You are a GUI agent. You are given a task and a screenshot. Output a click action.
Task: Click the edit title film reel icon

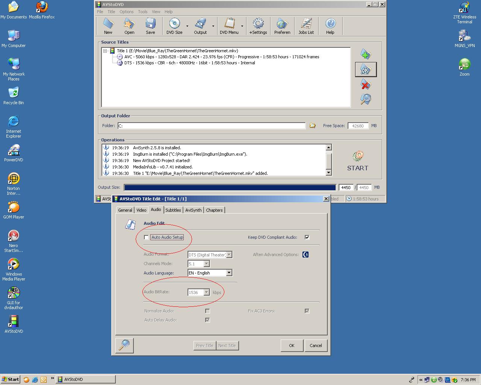pos(366,69)
